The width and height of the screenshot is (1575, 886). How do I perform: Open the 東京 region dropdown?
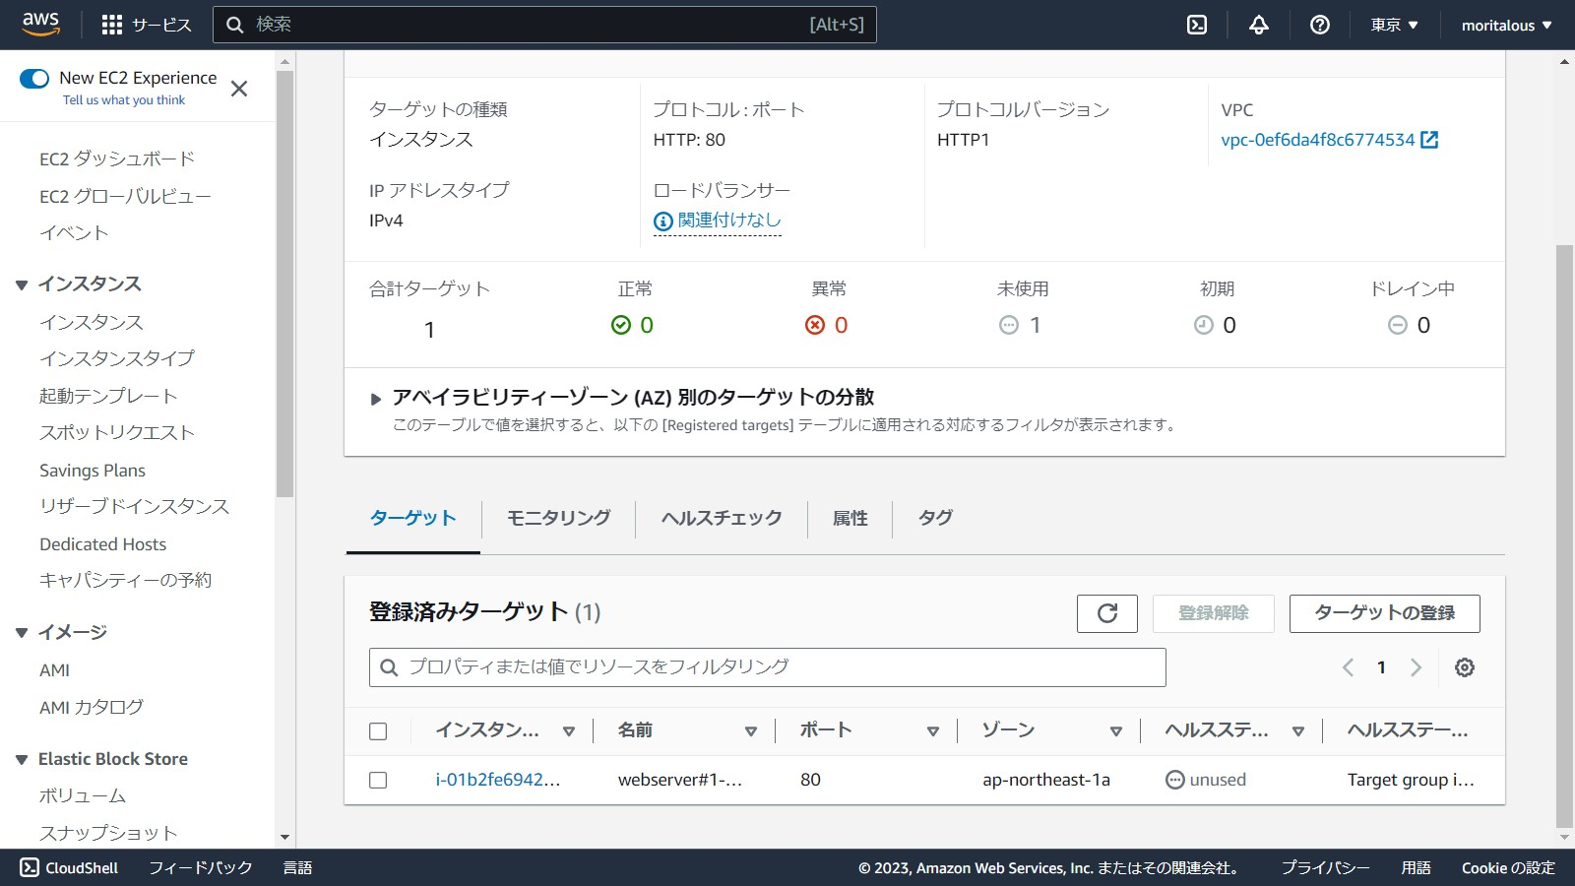(x=1394, y=25)
